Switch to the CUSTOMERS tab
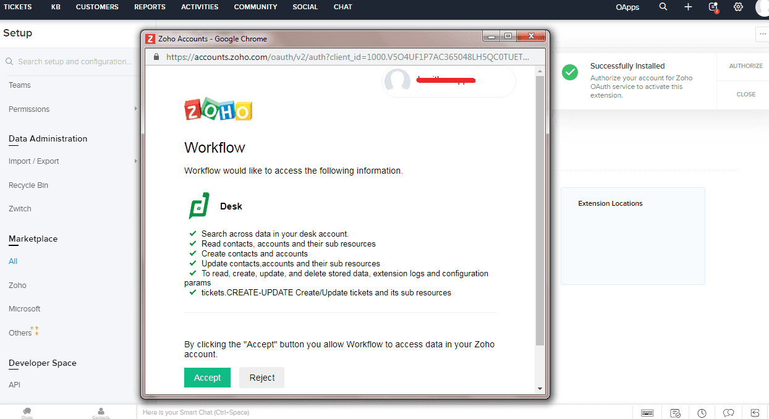The height and width of the screenshot is (419, 769). coord(97,7)
